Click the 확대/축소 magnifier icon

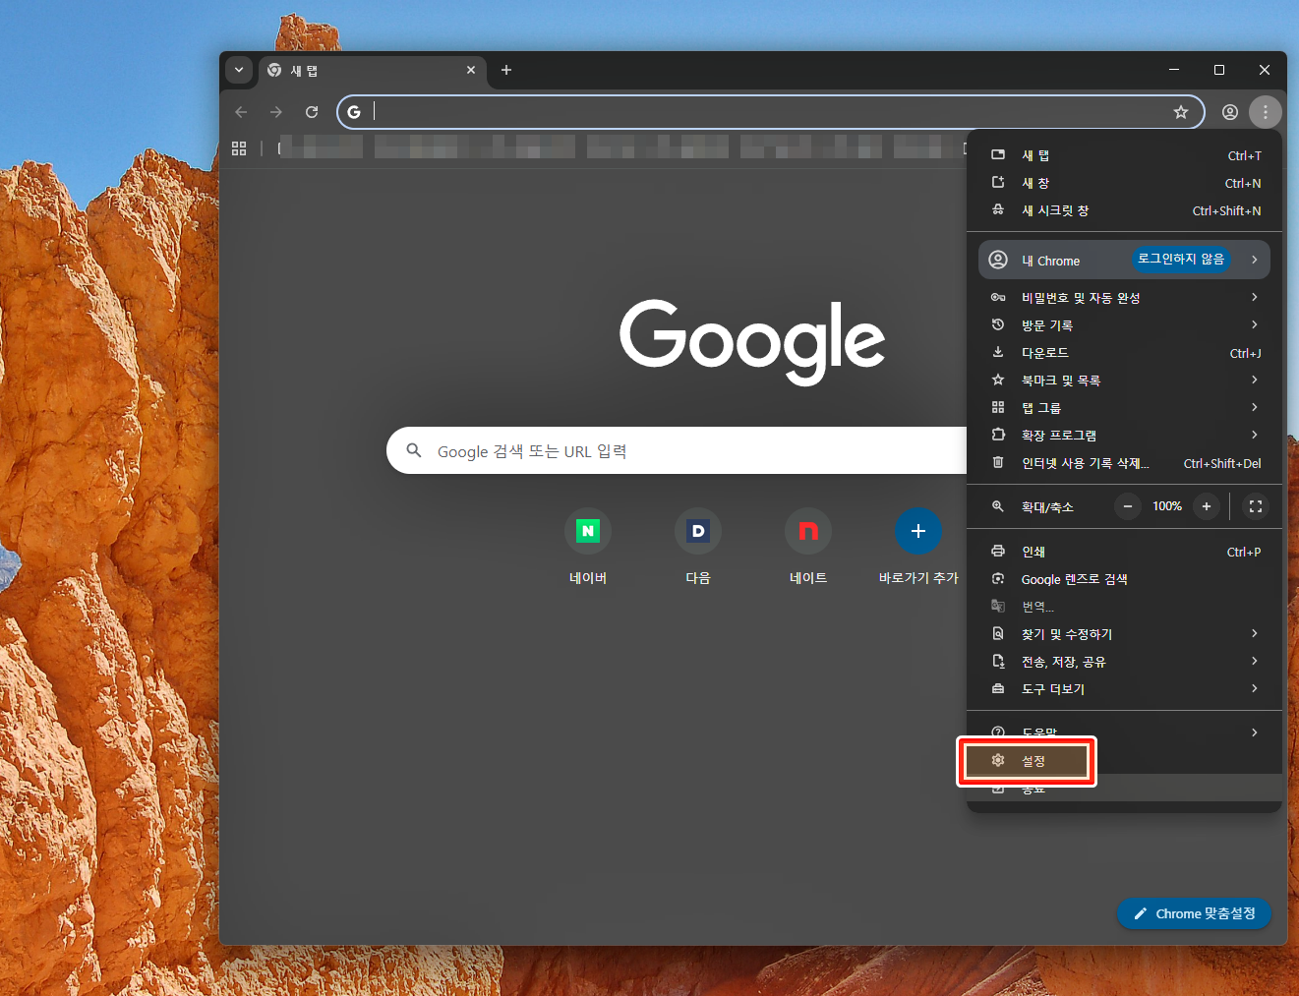tap(998, 506)
